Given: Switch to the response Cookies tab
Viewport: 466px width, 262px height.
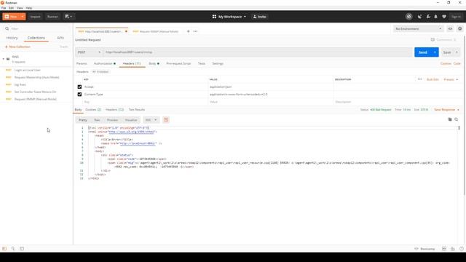Looking at the screenshot, I should (x=93, y=110).
